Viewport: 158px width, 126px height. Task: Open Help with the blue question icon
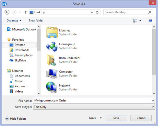click(150, 20)
